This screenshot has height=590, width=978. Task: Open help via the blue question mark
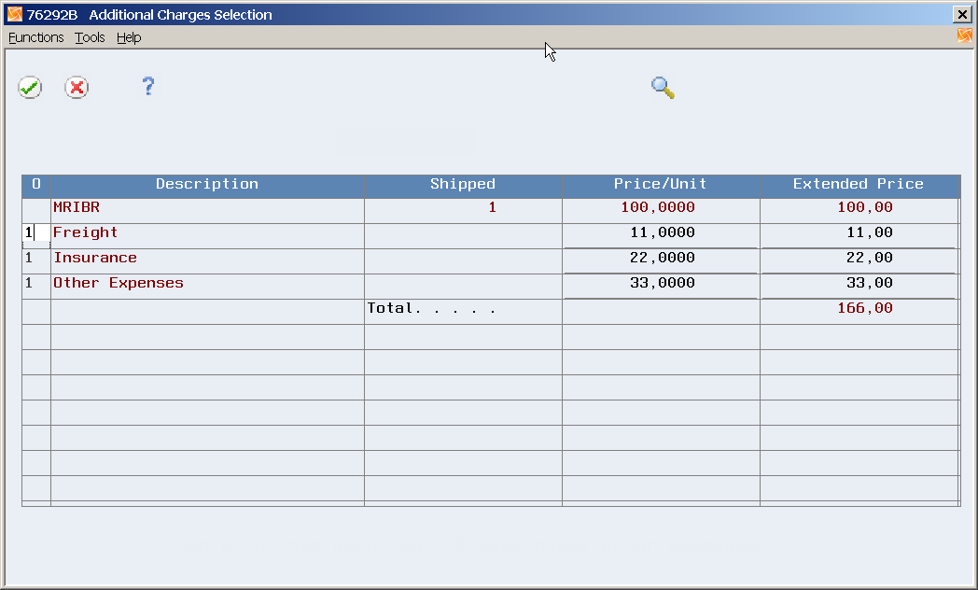[x=147, y=86]
